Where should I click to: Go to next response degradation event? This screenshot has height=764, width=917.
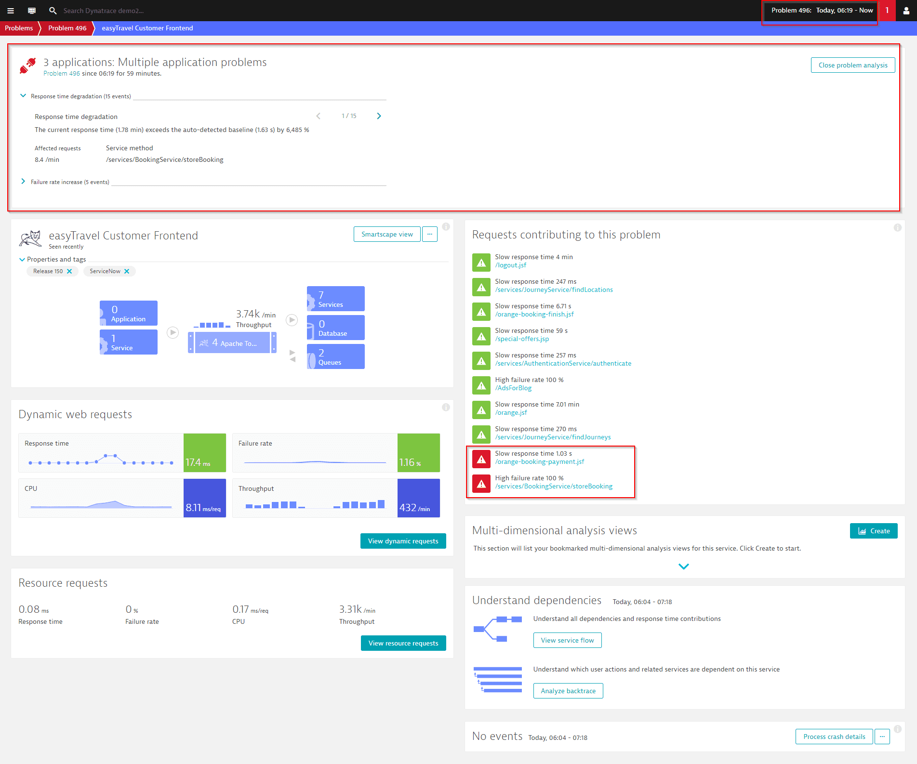coord(379,116)
